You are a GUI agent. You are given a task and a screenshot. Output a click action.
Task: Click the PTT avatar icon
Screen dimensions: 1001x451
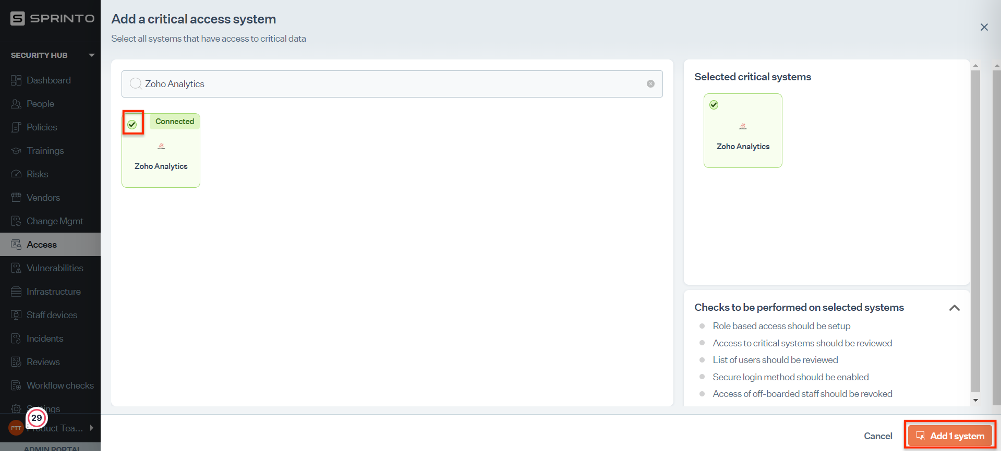pyautogui.click(x=16, y=428)
